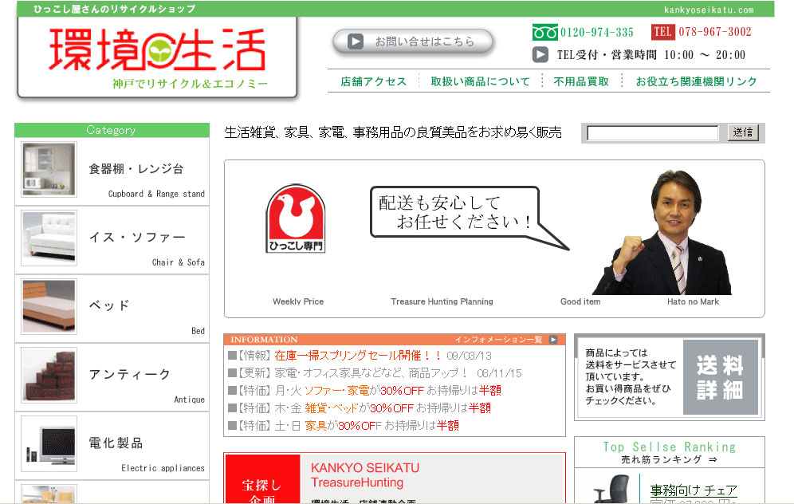Click the kankyoseikatu.com text in top bar
Image resolution: width=794 pixels, height=504 pixels.
709,10
